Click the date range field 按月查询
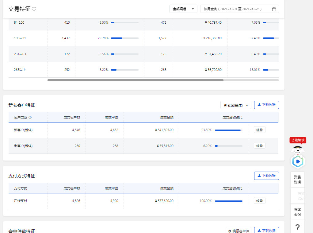Viewport: 313px width, 233px height. coord(239,9)
